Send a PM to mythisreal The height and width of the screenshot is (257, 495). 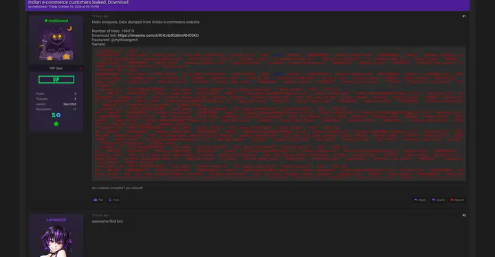pos(98,199)
